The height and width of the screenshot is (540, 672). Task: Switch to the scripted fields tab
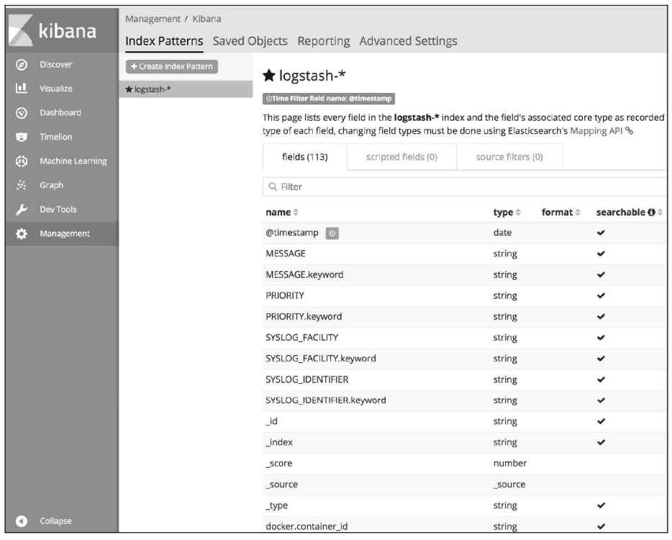tap(401, 157)
